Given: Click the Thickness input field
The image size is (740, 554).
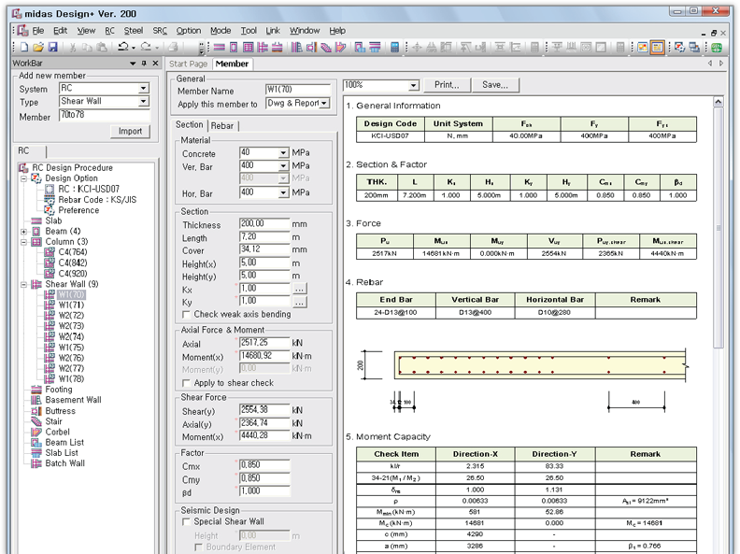Looking at the screenshot, I should coord(264,223).
